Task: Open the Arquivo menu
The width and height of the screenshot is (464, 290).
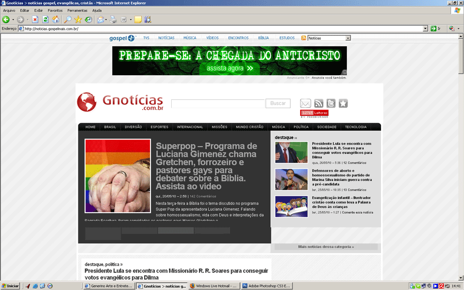Action: 9,10
